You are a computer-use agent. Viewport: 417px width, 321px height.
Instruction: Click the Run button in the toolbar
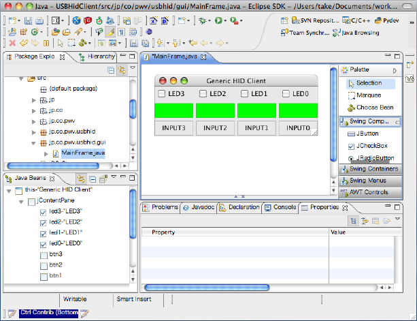point(219,20)
